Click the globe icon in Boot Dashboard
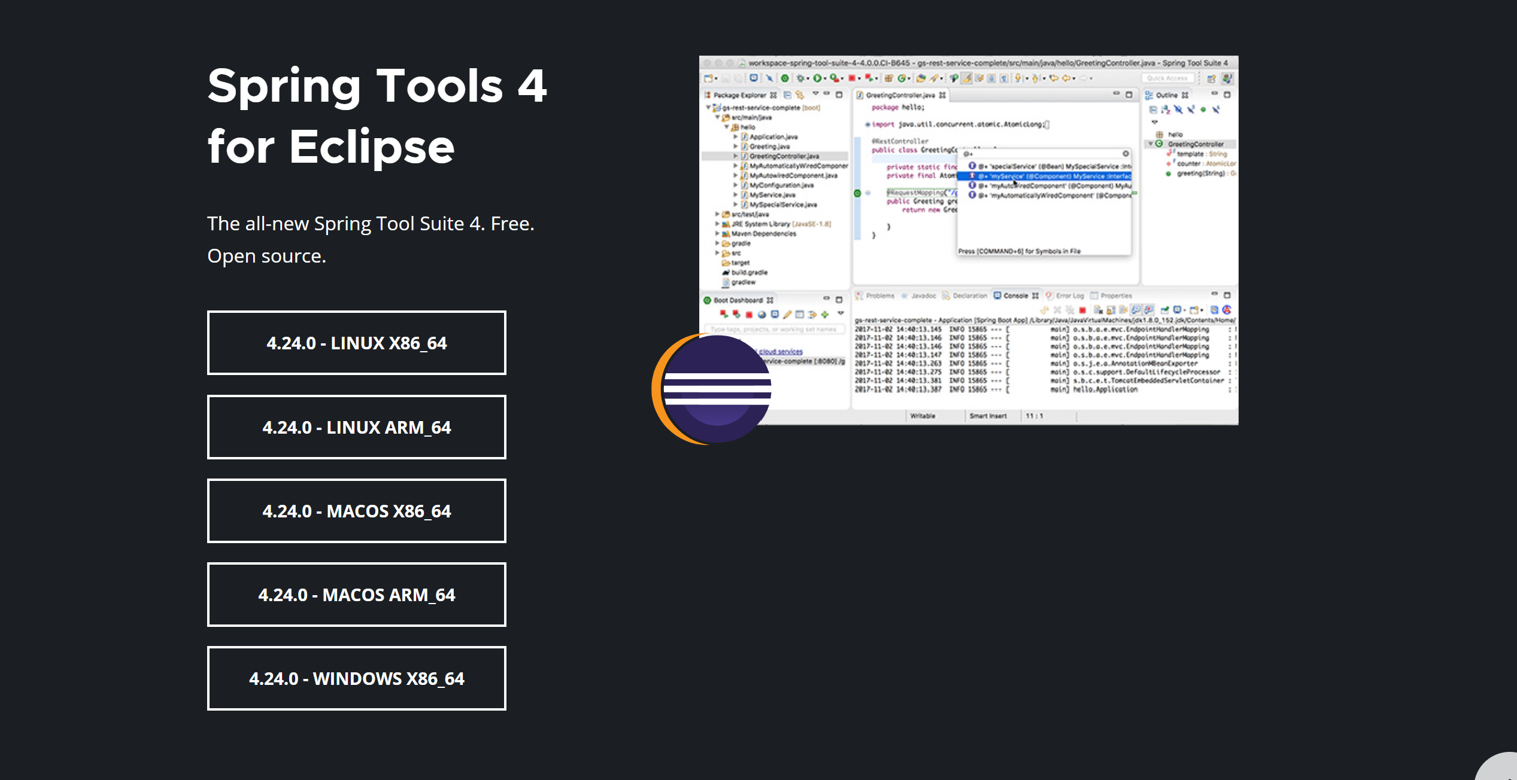 click(x=761, y=315)
